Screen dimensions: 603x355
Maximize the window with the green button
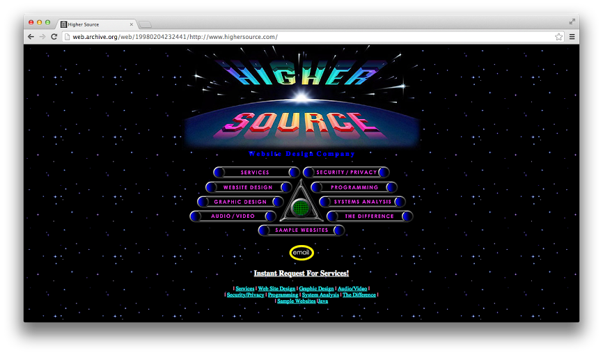click(x=47, y=22)
